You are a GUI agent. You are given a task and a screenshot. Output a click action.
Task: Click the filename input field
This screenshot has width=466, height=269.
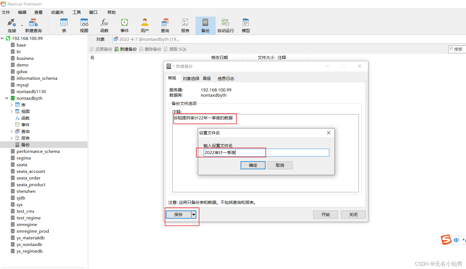coord(266,152)
